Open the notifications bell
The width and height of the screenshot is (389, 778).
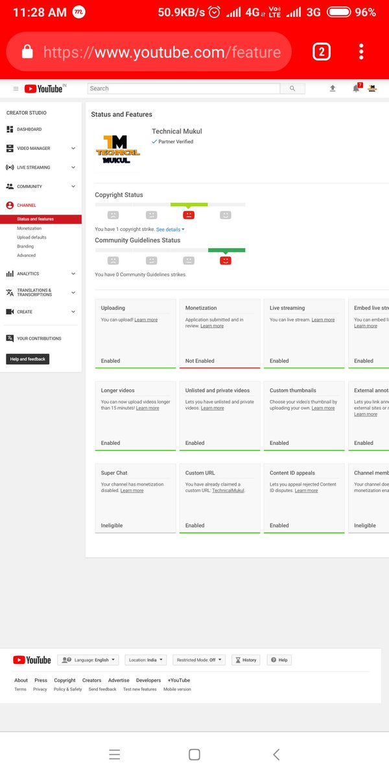(x=356, y=89)
